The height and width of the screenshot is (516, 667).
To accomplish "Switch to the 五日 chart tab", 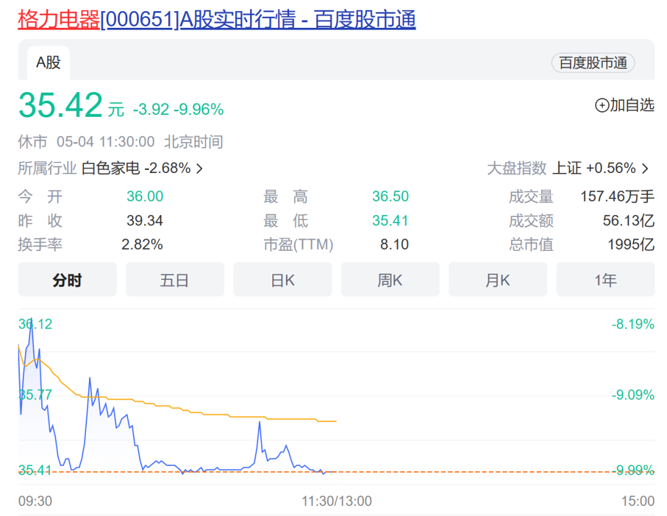I will click(175, 280).
